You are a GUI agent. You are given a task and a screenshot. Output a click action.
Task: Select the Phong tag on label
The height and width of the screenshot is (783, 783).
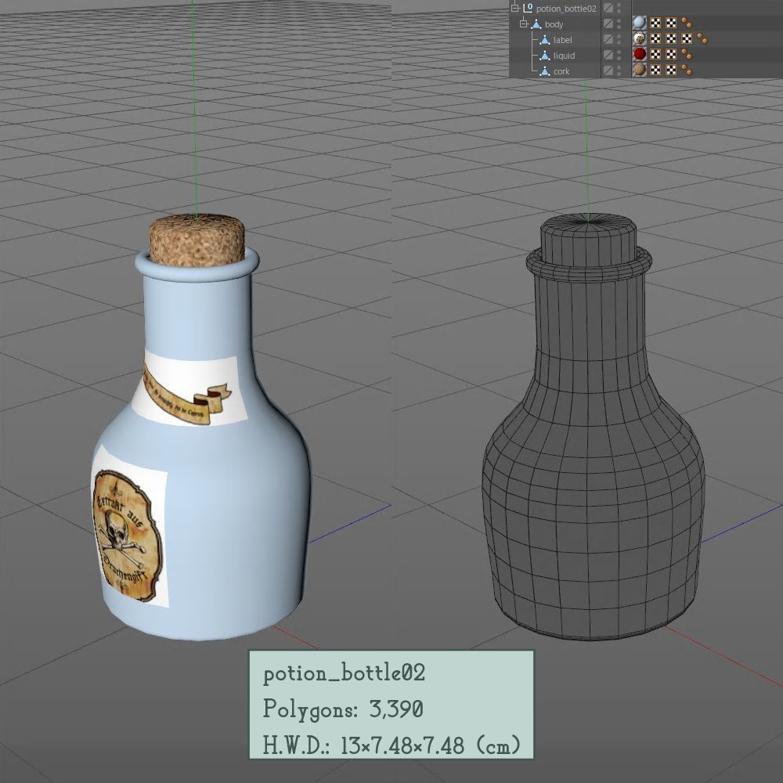pos(702,38)
